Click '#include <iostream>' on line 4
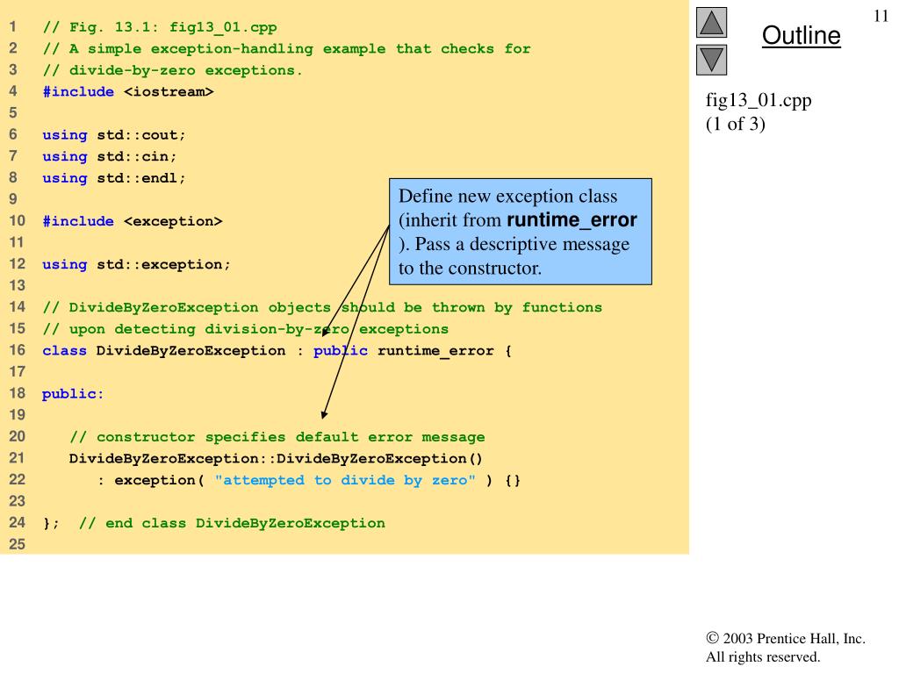The image size is (899, 674). click(x=128, y=91)
